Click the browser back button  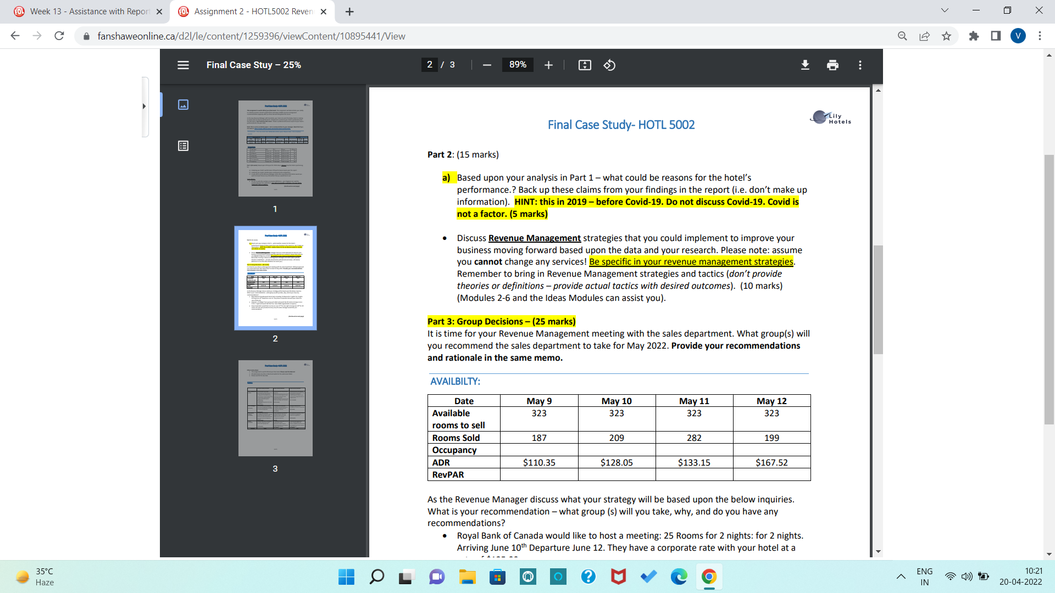[x=15, y=36]
